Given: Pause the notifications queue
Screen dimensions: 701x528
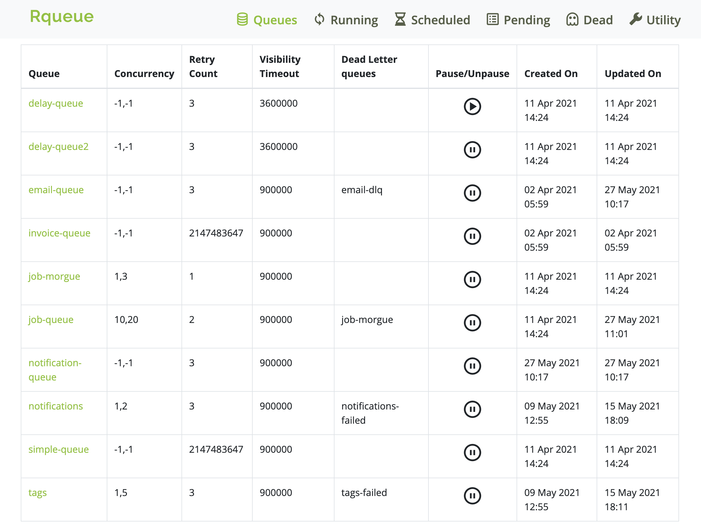Looking at the screenshot, I should [472, 409].
